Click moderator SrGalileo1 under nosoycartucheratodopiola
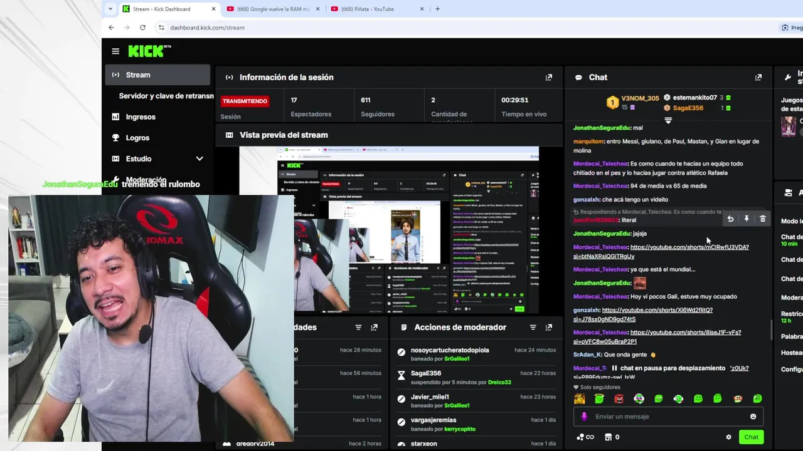This screenshot has height=451, width=803. coord(457,359)
